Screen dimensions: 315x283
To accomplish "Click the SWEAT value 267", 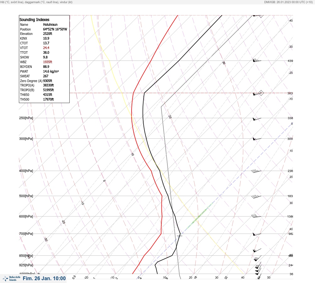I will click(x=46, y=76).
